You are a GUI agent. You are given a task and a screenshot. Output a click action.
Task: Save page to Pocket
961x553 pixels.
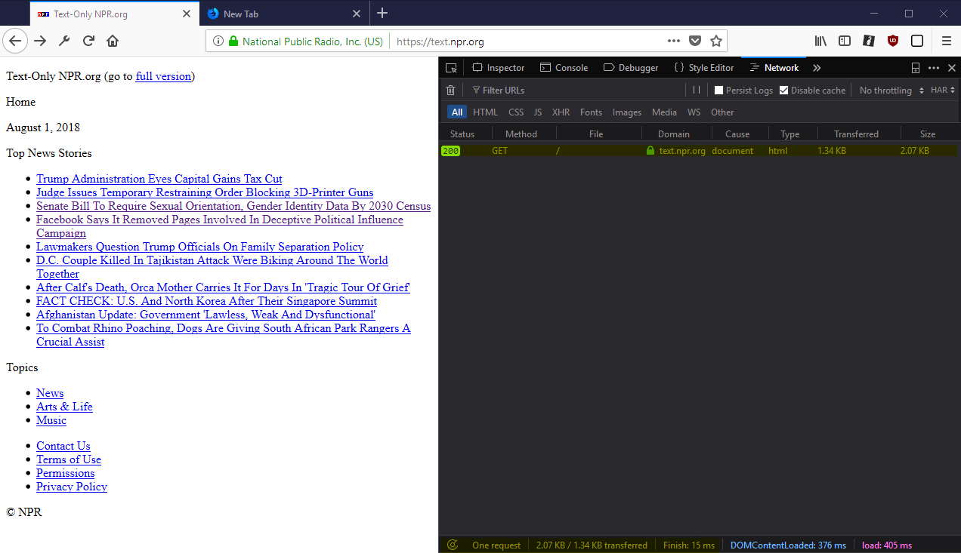695,41
